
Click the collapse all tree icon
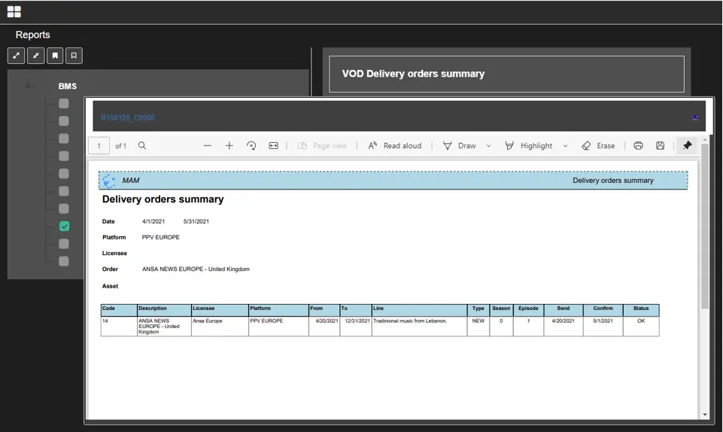pos(35,56)
